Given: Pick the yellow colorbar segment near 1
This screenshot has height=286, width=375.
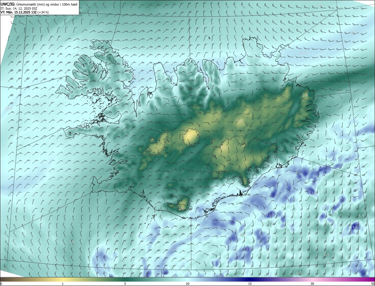Looking at the screenshot, I should (63, 279).
